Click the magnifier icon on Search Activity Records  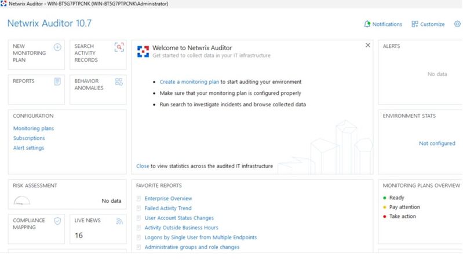(119, 47)
